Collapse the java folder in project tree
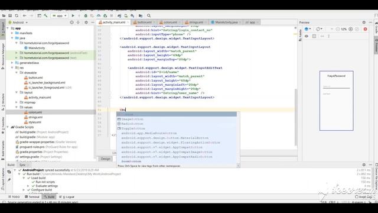Viewport: 378px width, 213px height. coord(12,38)
